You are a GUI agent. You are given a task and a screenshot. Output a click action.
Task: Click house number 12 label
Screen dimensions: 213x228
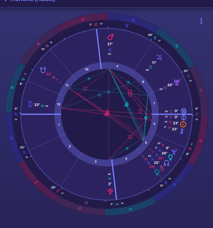[59, 104]
